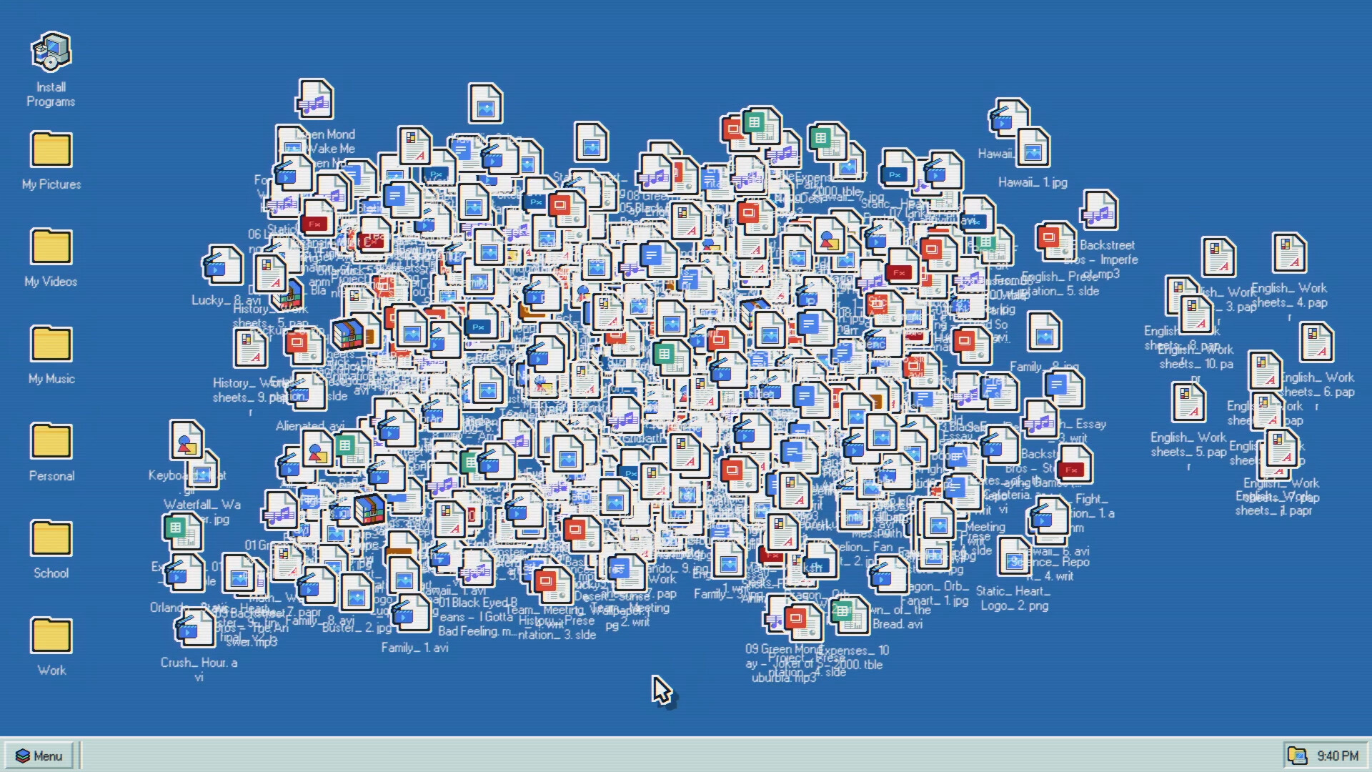Screen dimensions: 1372x772
Task: Select the Backstreet Boys Imperfect mp3 file
Action: coord(1100,210)
